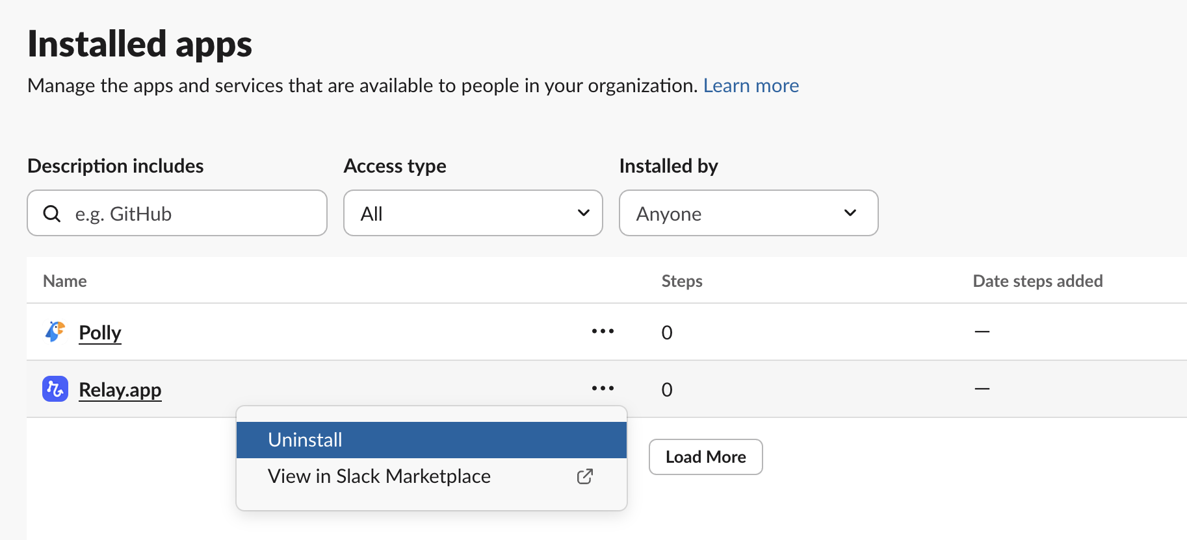Viewport: 1187px width, 540px height.
Task: Click the Steps value 0 for Relay.app
Action: (667, 390)
